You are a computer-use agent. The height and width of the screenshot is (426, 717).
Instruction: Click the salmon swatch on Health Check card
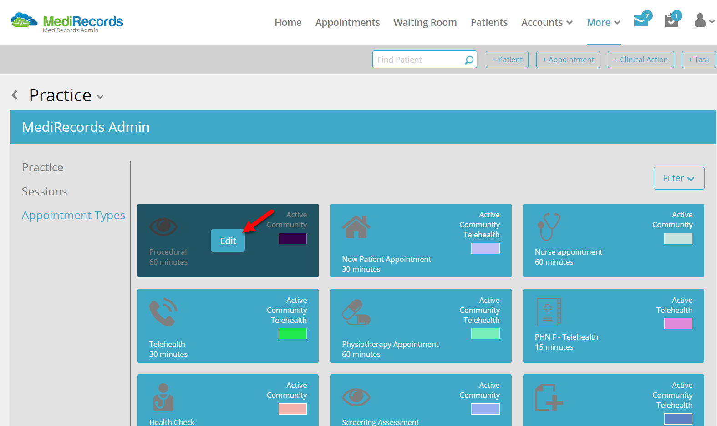[293, 409]
